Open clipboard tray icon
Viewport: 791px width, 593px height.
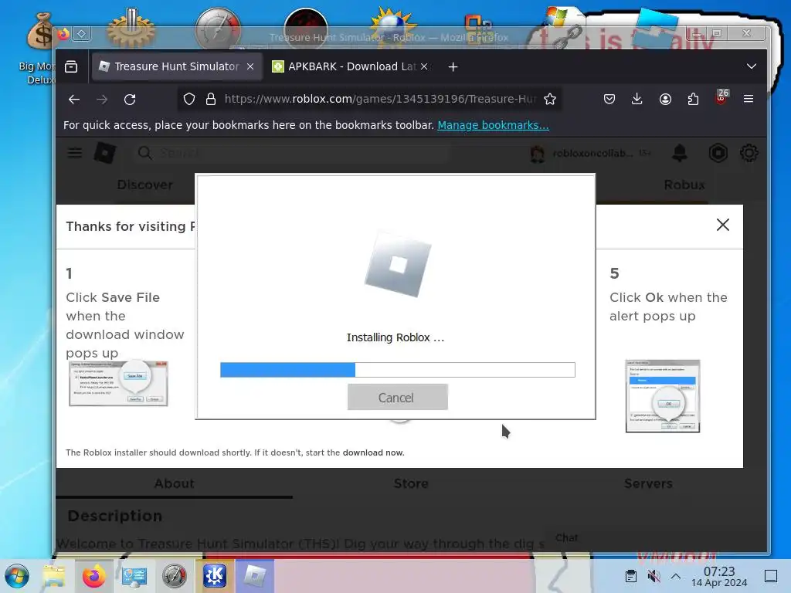631,576
